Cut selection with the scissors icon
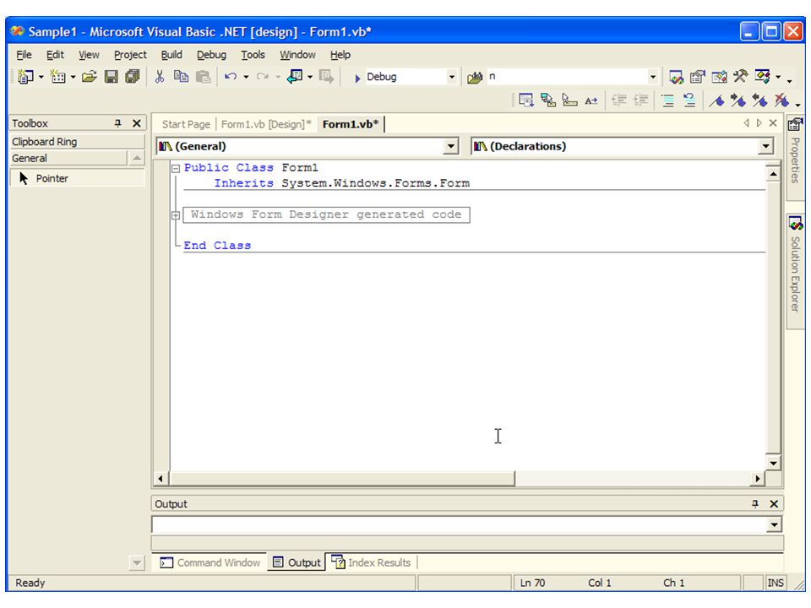This screenshot has height=608, width=811. tap(160, 77)
